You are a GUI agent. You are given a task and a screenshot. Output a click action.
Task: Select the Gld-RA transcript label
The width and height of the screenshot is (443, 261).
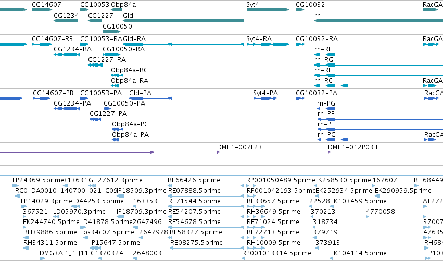[x=134, y=38]
